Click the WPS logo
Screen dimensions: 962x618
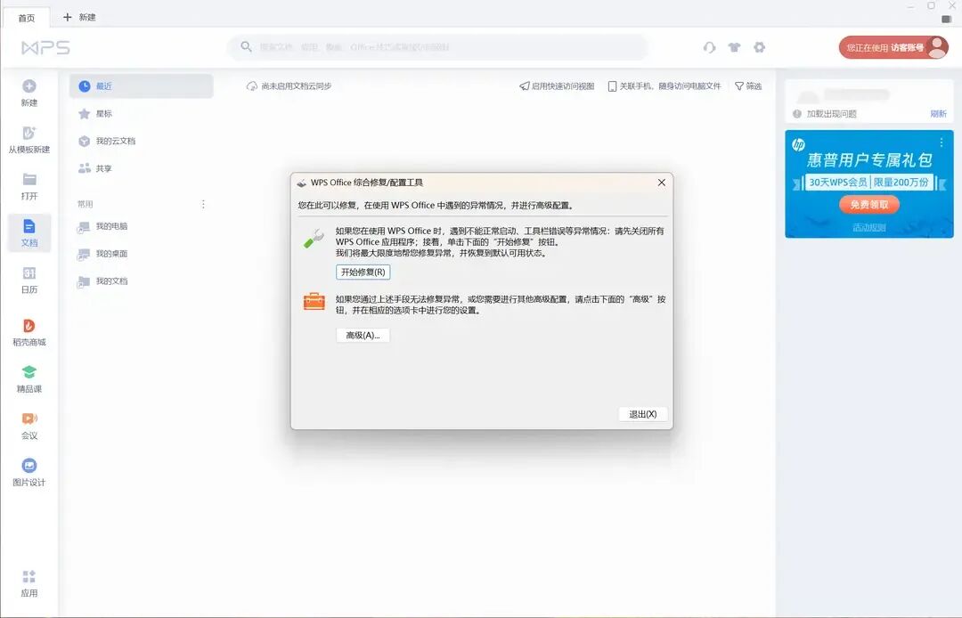(x=45, y=47)
